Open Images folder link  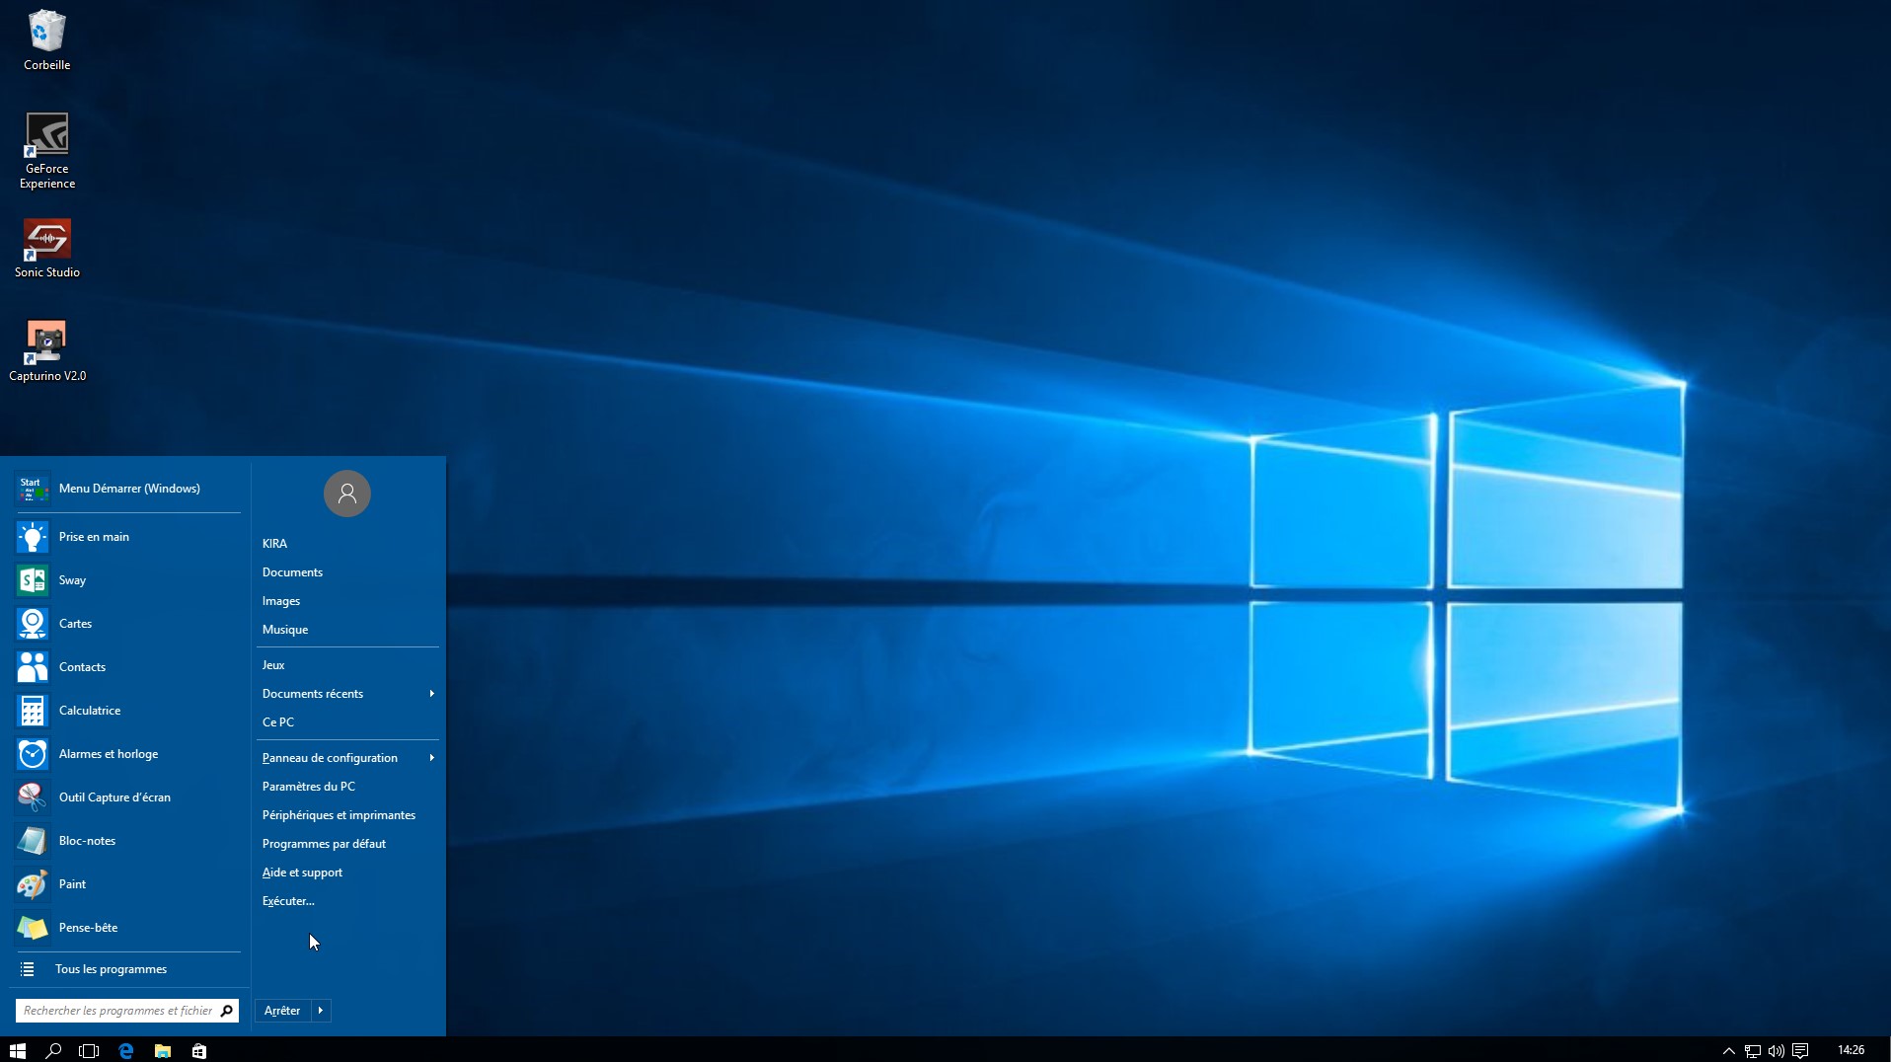point(347,601)
